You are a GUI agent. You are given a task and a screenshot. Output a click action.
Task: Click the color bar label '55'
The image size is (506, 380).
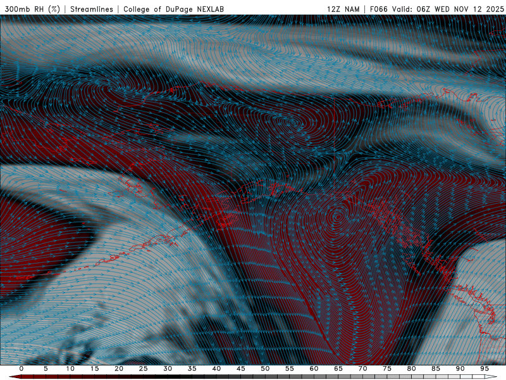pos(290,369)
